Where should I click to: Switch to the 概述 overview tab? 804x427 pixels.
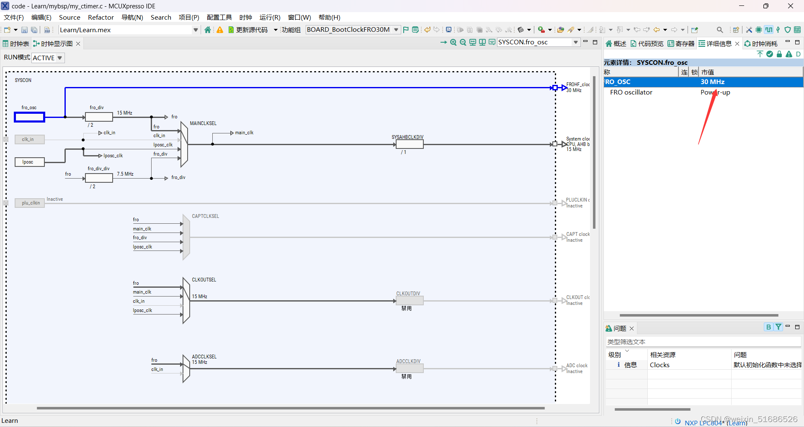tap(616, 43)
